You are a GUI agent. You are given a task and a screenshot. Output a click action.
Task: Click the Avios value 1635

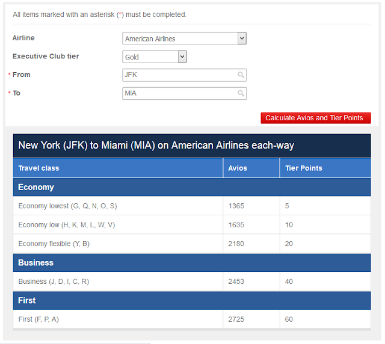[x=236, y=225]
